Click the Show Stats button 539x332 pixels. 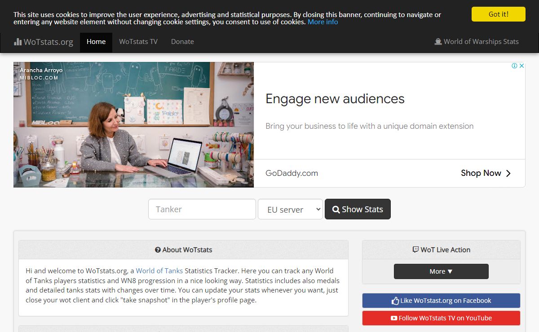tap(358, 209)
